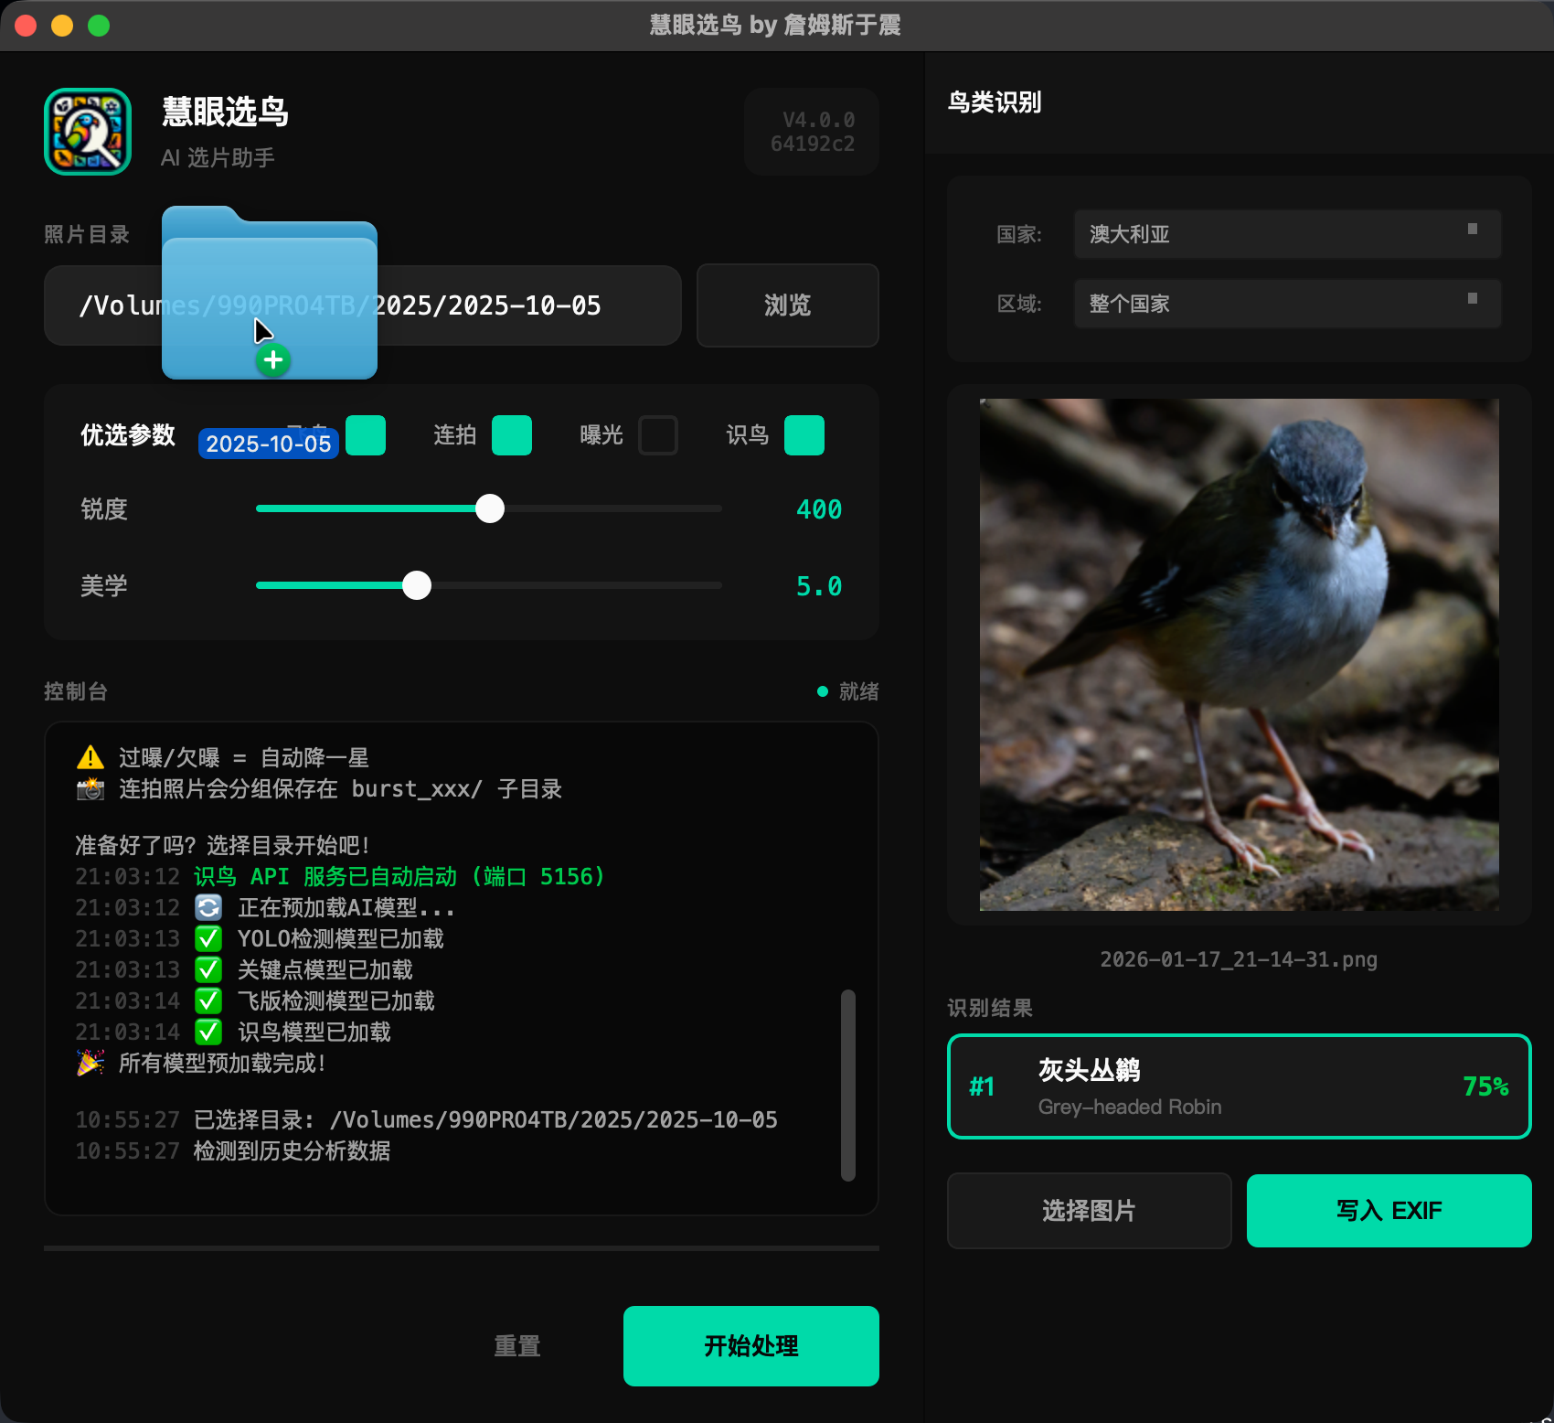1554x1423 pixels.
Task: Select the 鸟类识别 panel header
Action: [995, 103]
